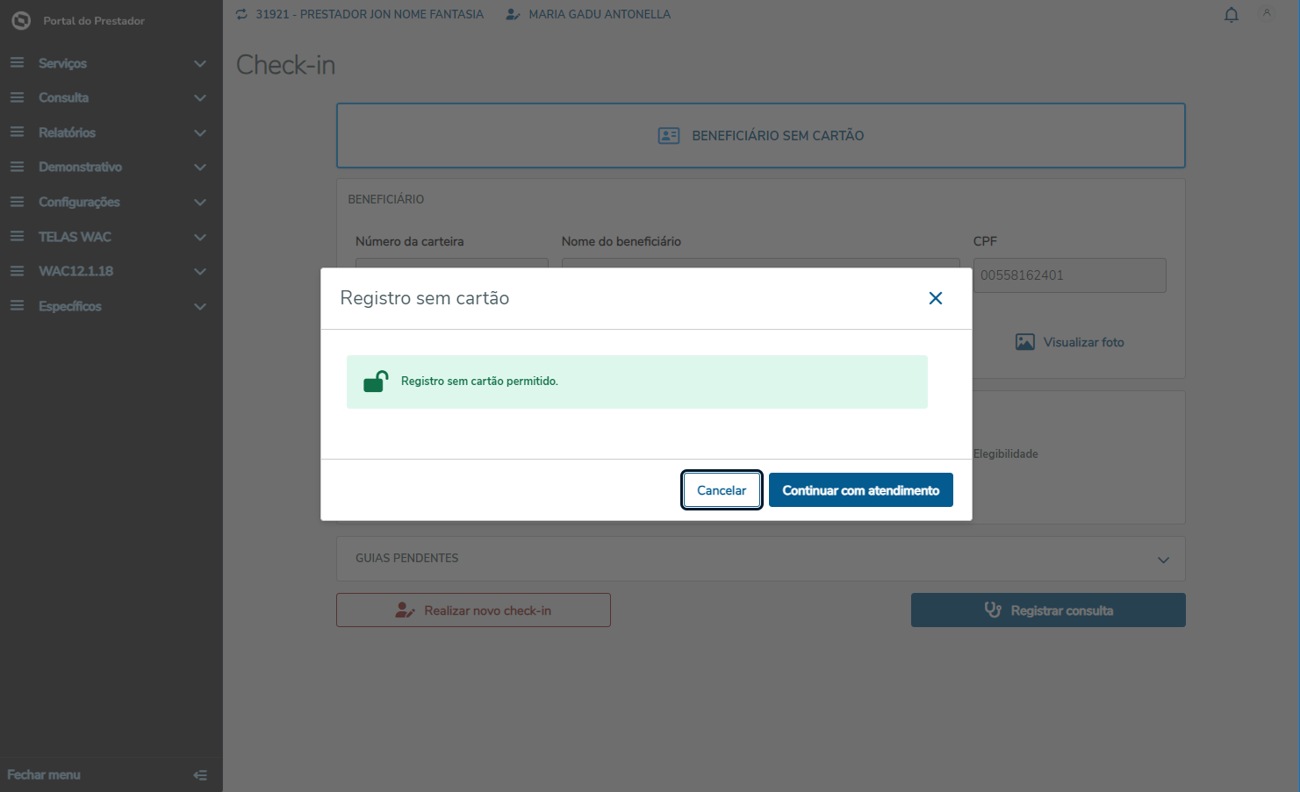Image resolution: width=1300 pixels, height=792 pixels.
Task: Click the CPF input field
Action: click(1069, 275)
